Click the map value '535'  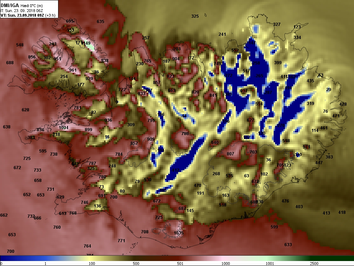(x=229, y=176)
